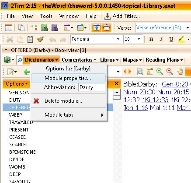Click the orange left history arrow
This screenshot has height=183, width=191.
tap(125, 72)
